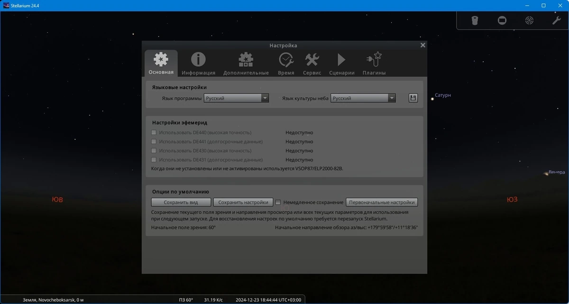Click the circular target crosshair icon
This screenshot has height=304, width=569.
(529, 20)
